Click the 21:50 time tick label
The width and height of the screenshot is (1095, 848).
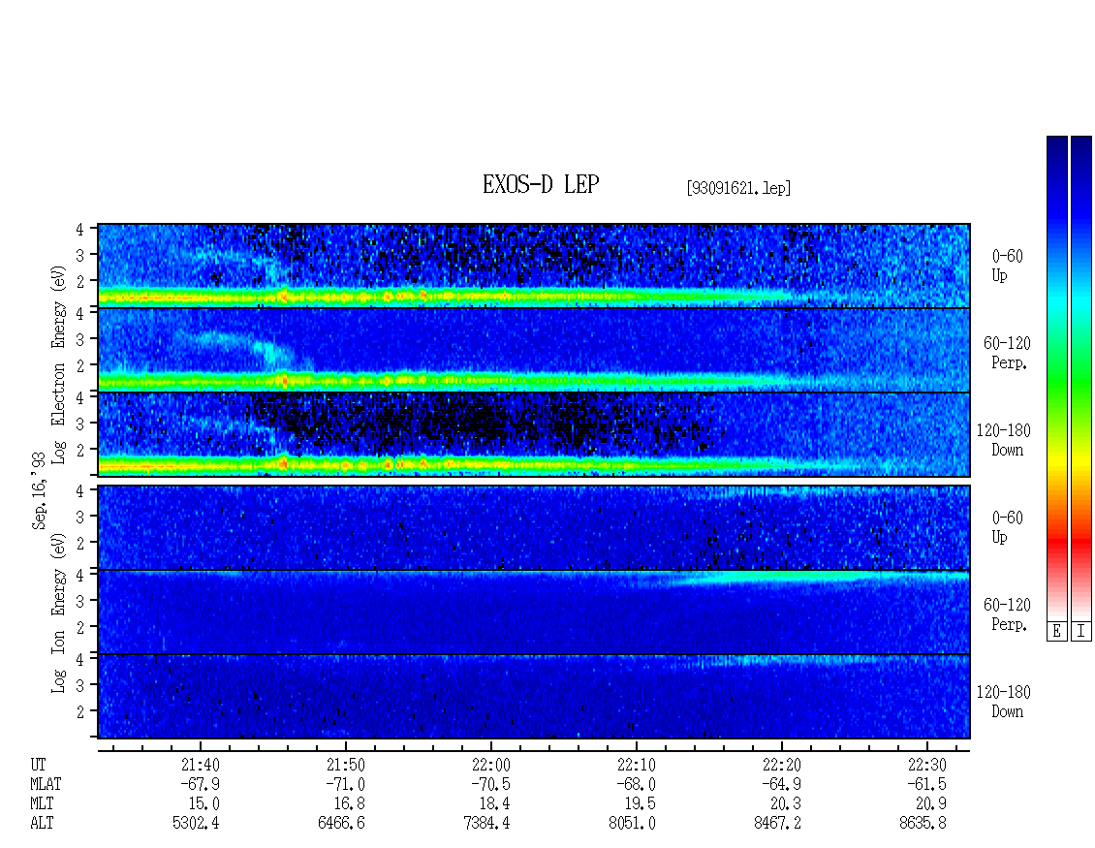pos(346,765)
